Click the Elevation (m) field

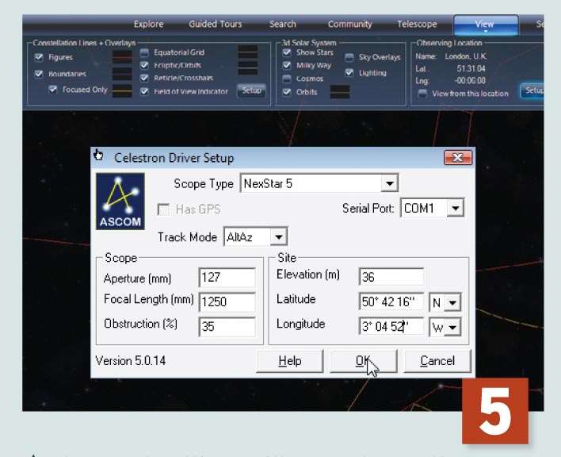(x=391, y=277)
